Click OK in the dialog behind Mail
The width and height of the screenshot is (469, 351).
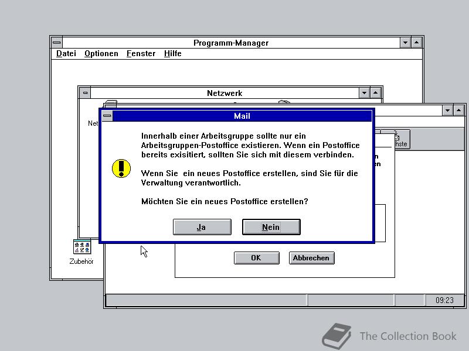point(256,258)
